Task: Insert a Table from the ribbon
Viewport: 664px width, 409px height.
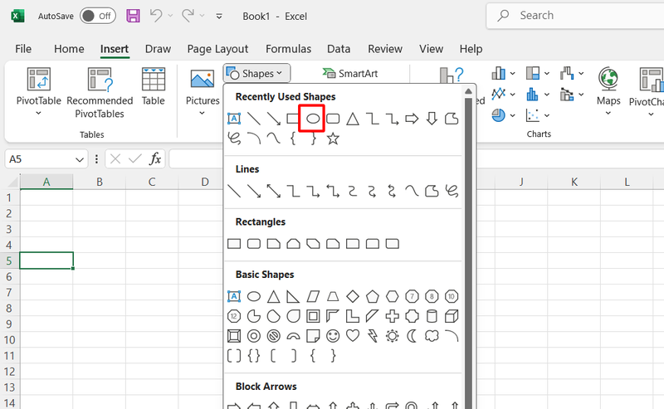Action: [153, 87]
